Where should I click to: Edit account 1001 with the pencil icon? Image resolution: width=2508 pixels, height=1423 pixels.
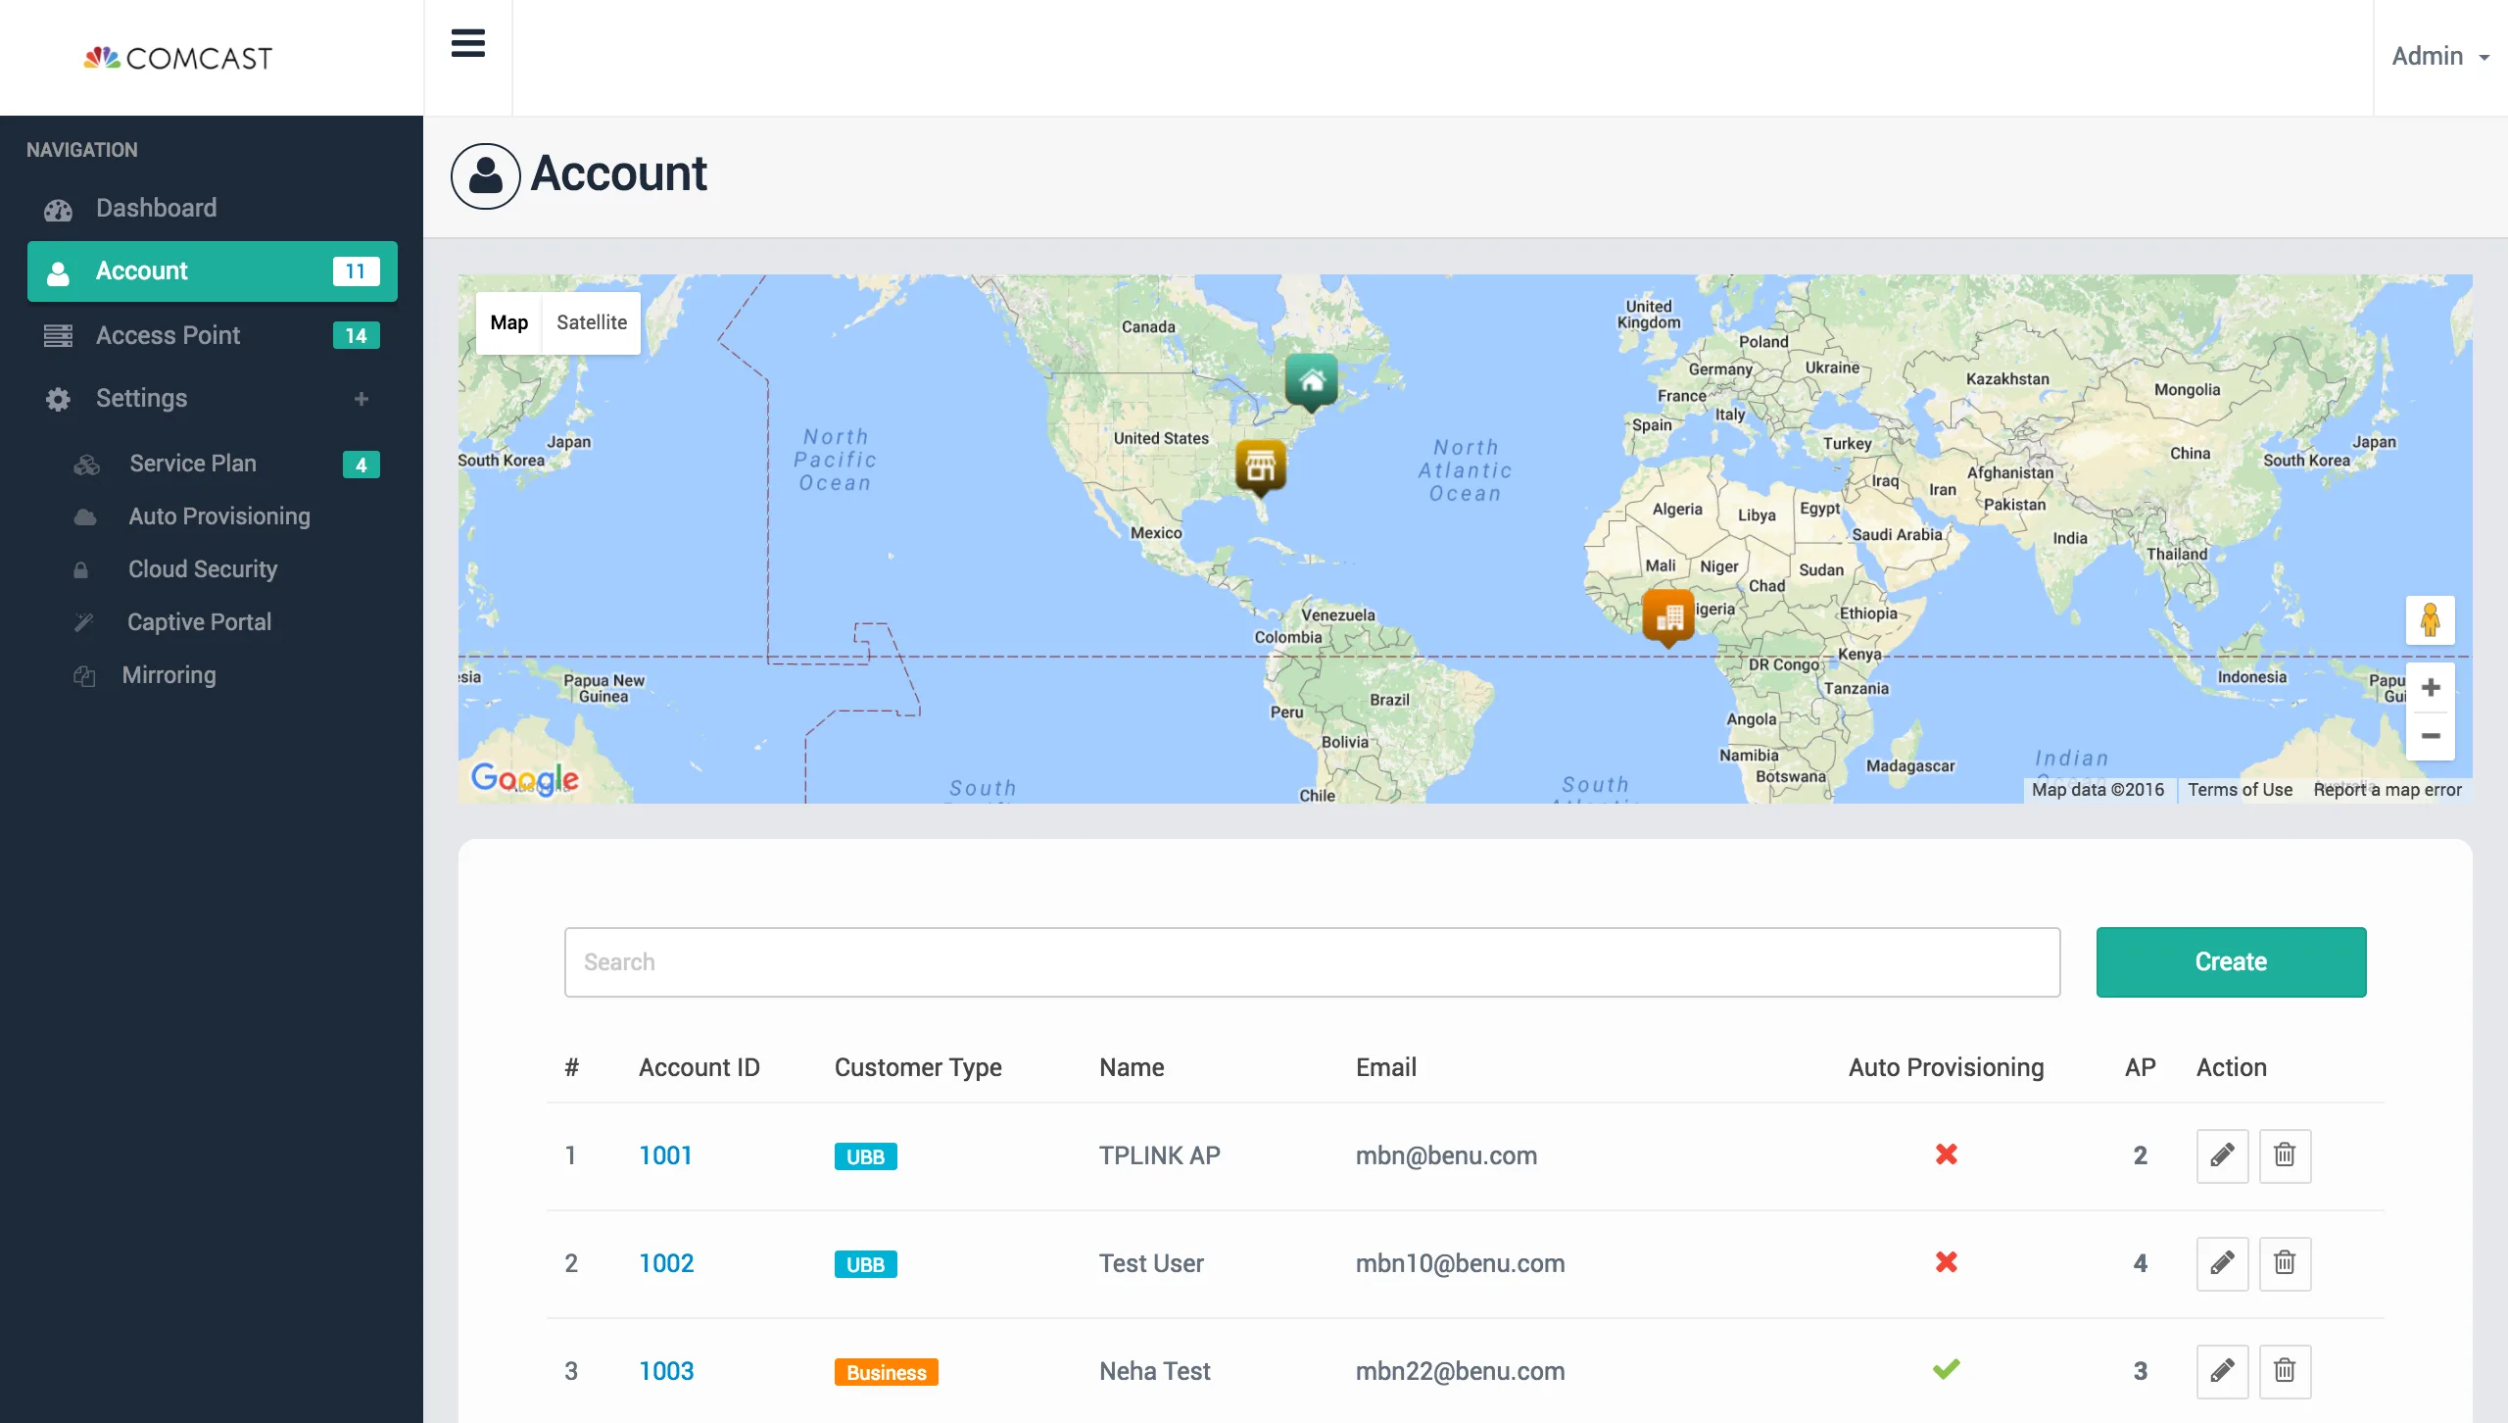click(x=2222, y=1155)
